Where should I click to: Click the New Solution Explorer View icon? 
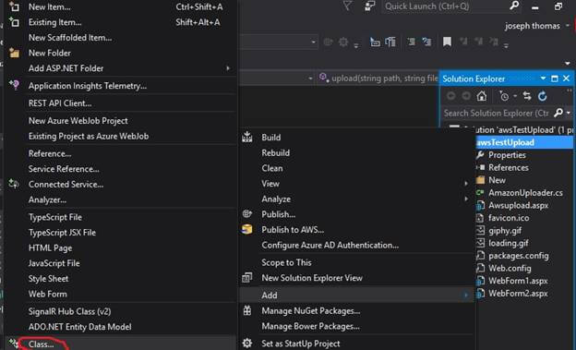[x=247, y=278]
